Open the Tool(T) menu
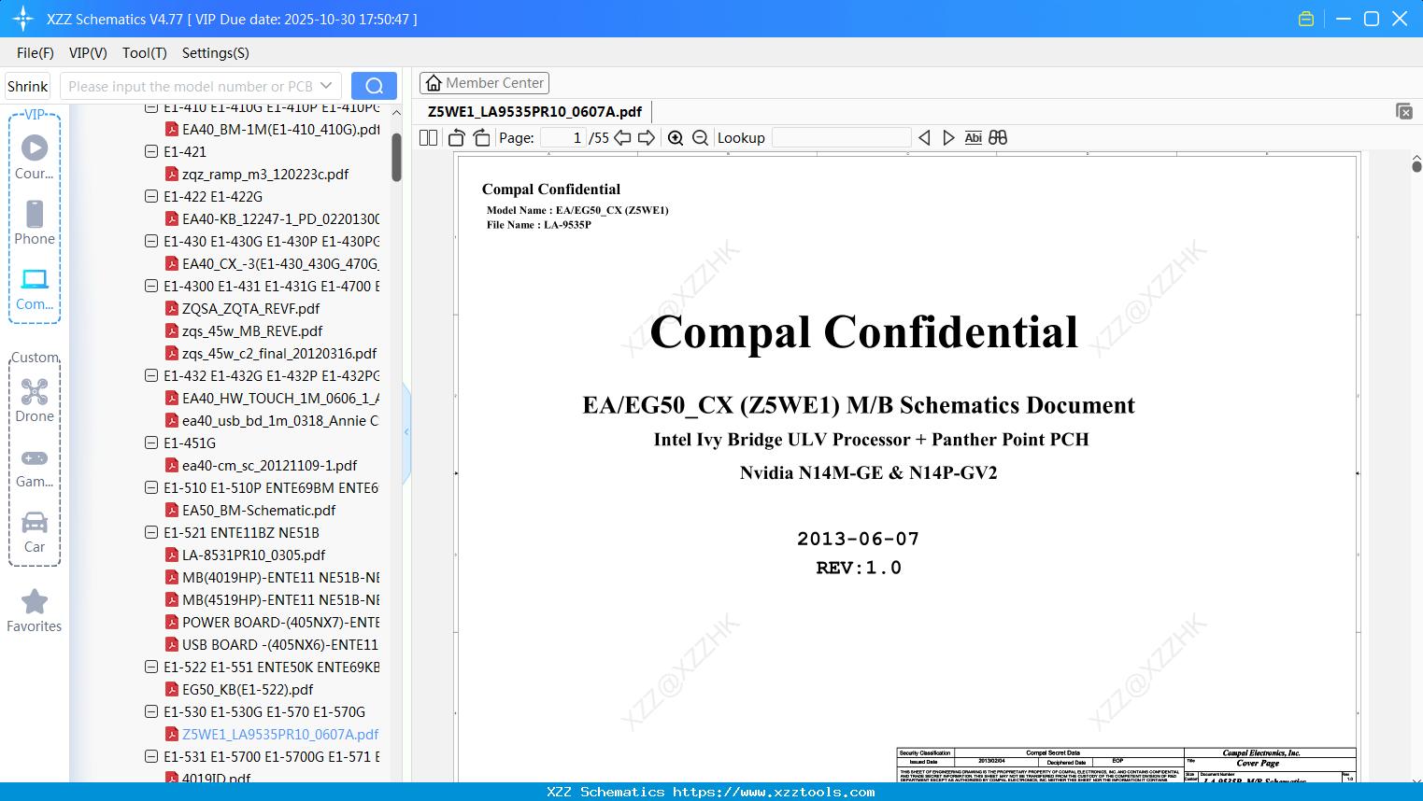The width and height of the screenshot is (1423, 801). tap(145, 53)
